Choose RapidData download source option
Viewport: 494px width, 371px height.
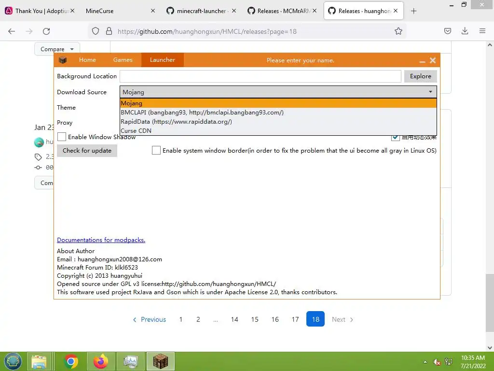[x=278, y=121]
